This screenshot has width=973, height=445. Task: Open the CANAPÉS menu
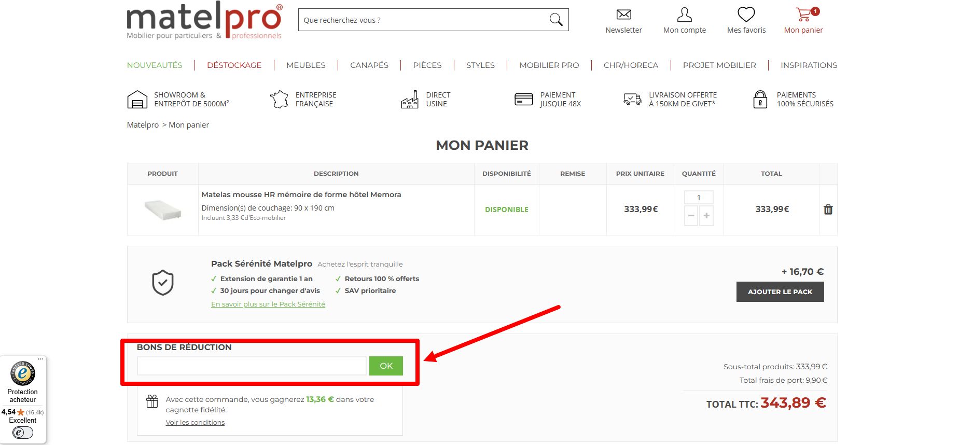coord(369,65)
